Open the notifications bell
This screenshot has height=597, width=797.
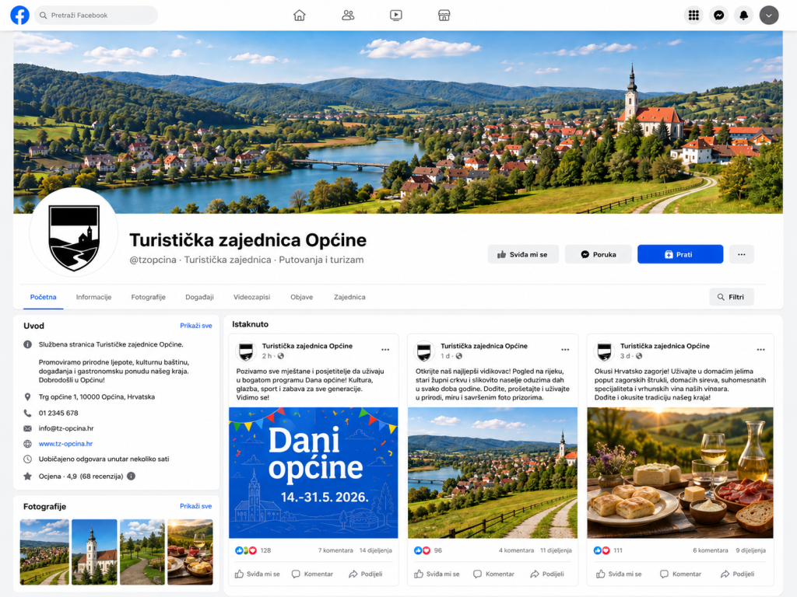pyautogui.click(x=743, y=16)
